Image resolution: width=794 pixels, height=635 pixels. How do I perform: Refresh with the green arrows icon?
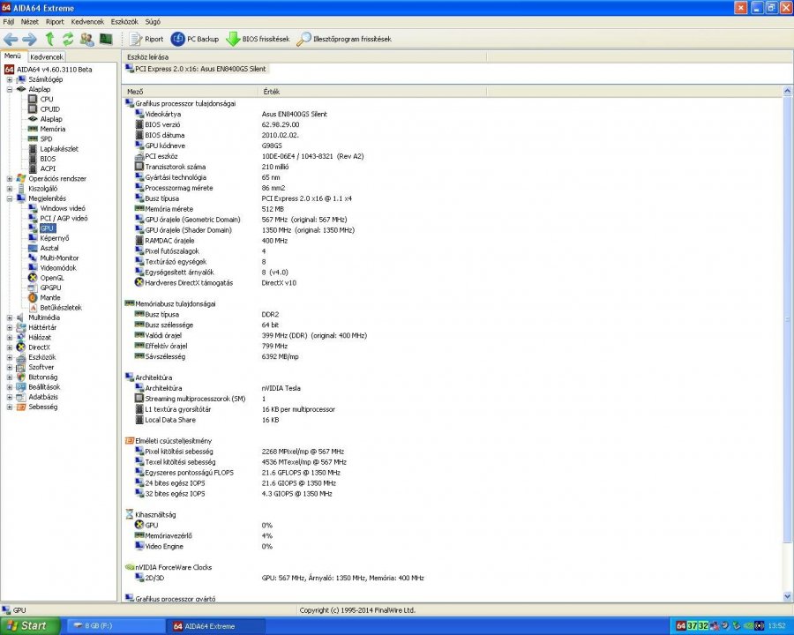68,39
